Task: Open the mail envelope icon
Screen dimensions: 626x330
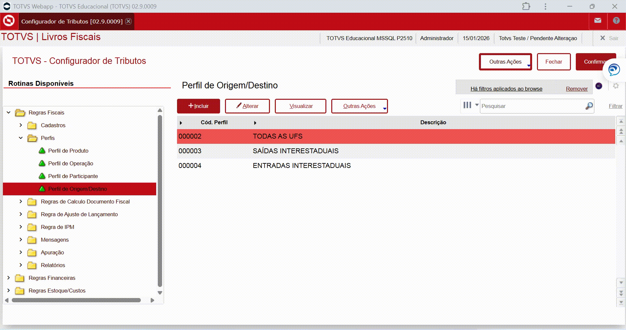Action: click(x=598, y=21)
